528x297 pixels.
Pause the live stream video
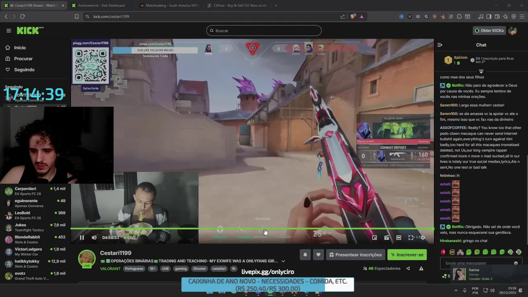(82, 238)
